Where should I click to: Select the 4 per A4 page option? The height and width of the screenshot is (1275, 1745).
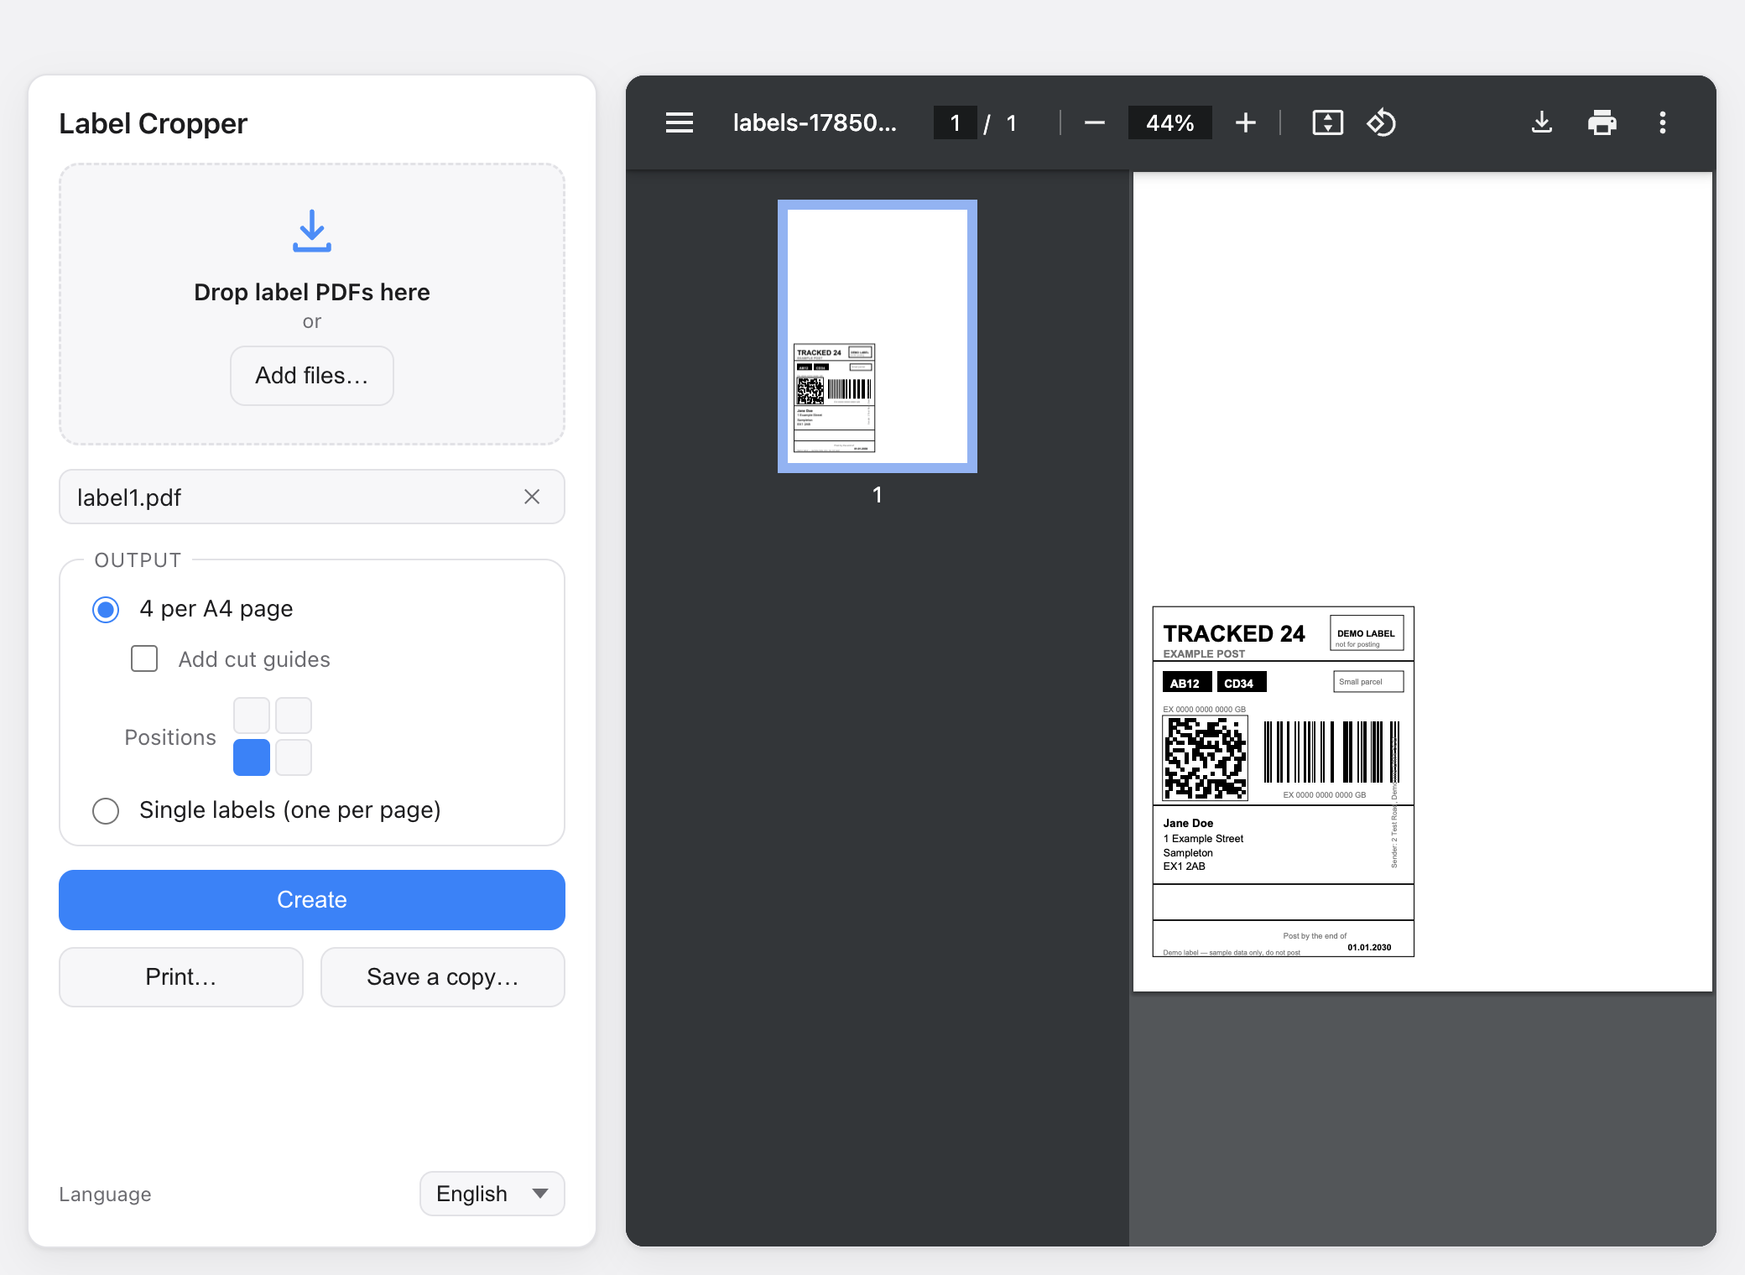106,609
